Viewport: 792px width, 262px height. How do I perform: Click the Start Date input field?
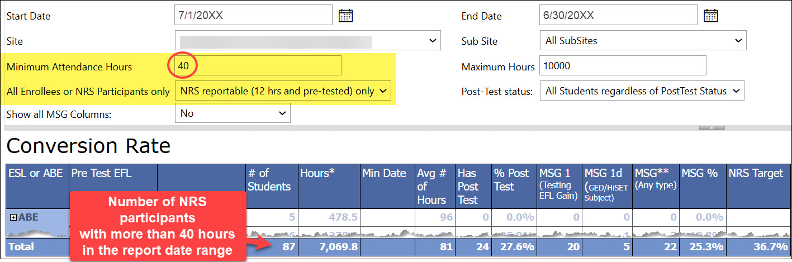[x=253, y=16]
